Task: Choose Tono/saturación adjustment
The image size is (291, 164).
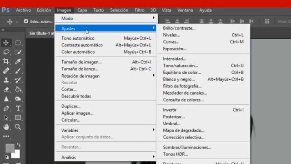Action: click(x=203, y=66)
